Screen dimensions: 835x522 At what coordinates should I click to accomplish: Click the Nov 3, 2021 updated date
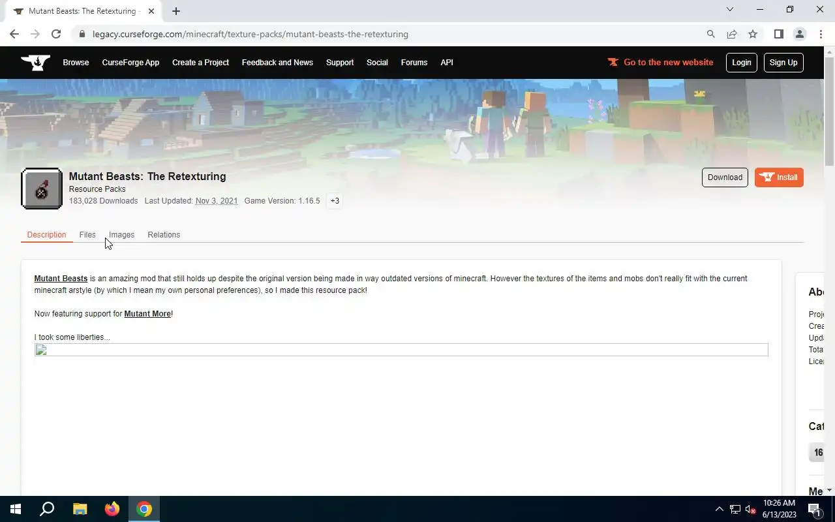[x=217, y=201]
